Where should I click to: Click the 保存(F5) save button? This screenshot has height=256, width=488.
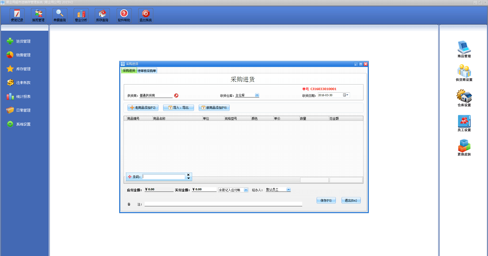pos(326,200)
